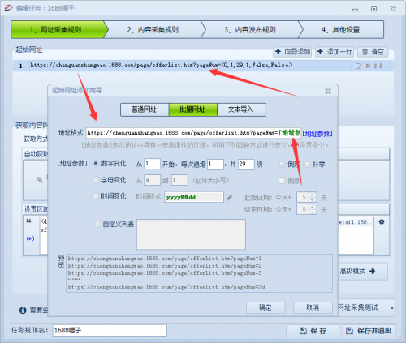Decrease the 结束日期 day spinner
This screenshot has width=406, height=343.
[x=313, y=212]
